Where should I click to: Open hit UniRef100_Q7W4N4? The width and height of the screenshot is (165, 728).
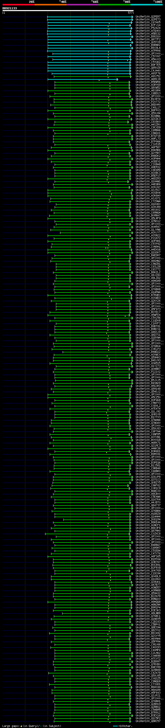coord(148,420)
